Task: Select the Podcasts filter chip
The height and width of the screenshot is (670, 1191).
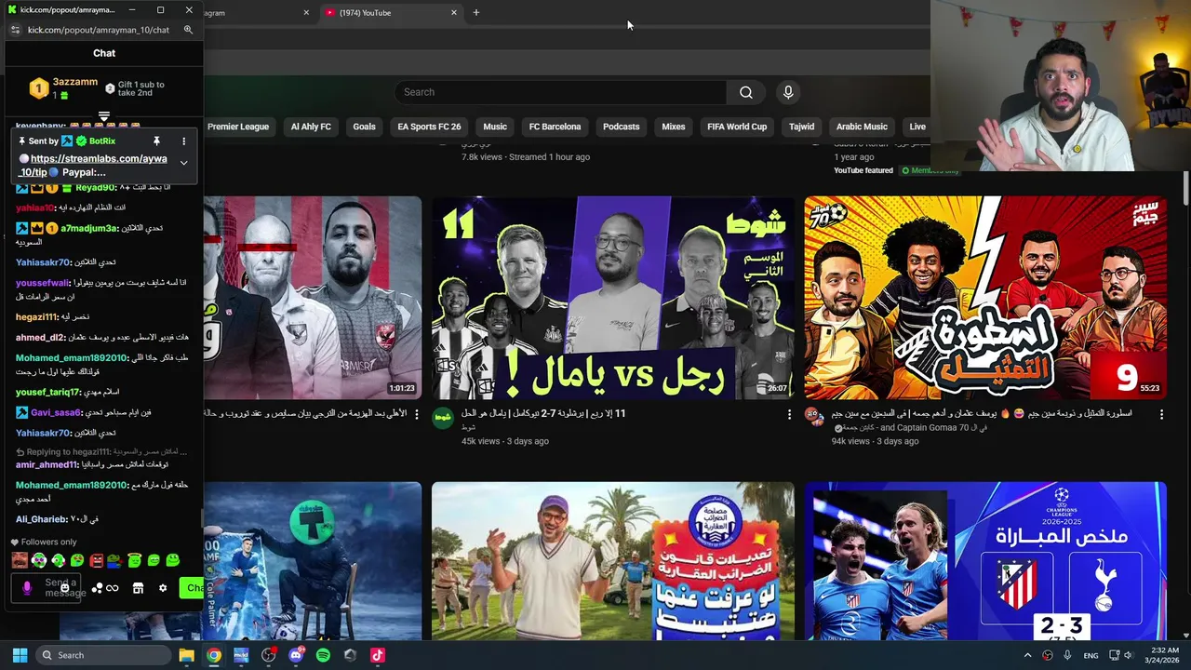Action: click(621, 127)
